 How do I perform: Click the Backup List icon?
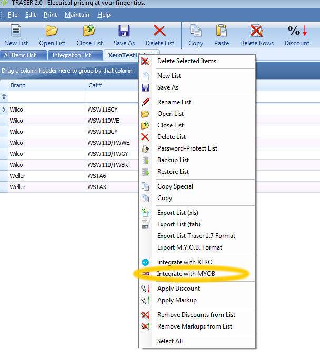click(145, 160)
